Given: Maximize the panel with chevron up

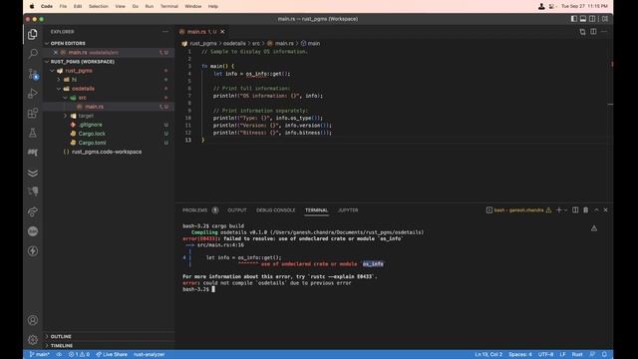Looking at the screenshot, I should point(596,210).
